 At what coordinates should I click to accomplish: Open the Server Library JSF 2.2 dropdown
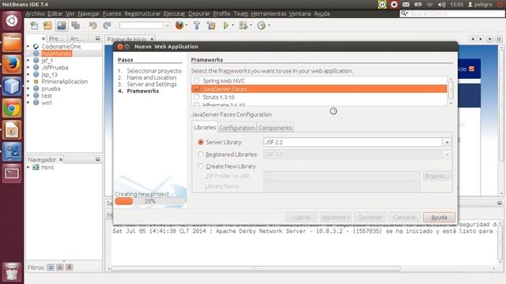point(447,142)
